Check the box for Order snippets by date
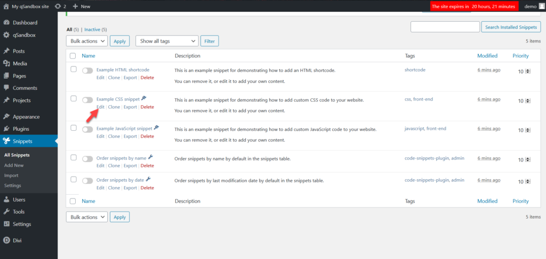 (74, 179)
